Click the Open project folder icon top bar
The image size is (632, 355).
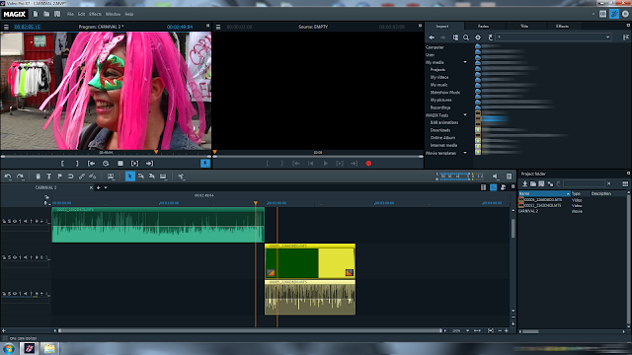(46, 14)
